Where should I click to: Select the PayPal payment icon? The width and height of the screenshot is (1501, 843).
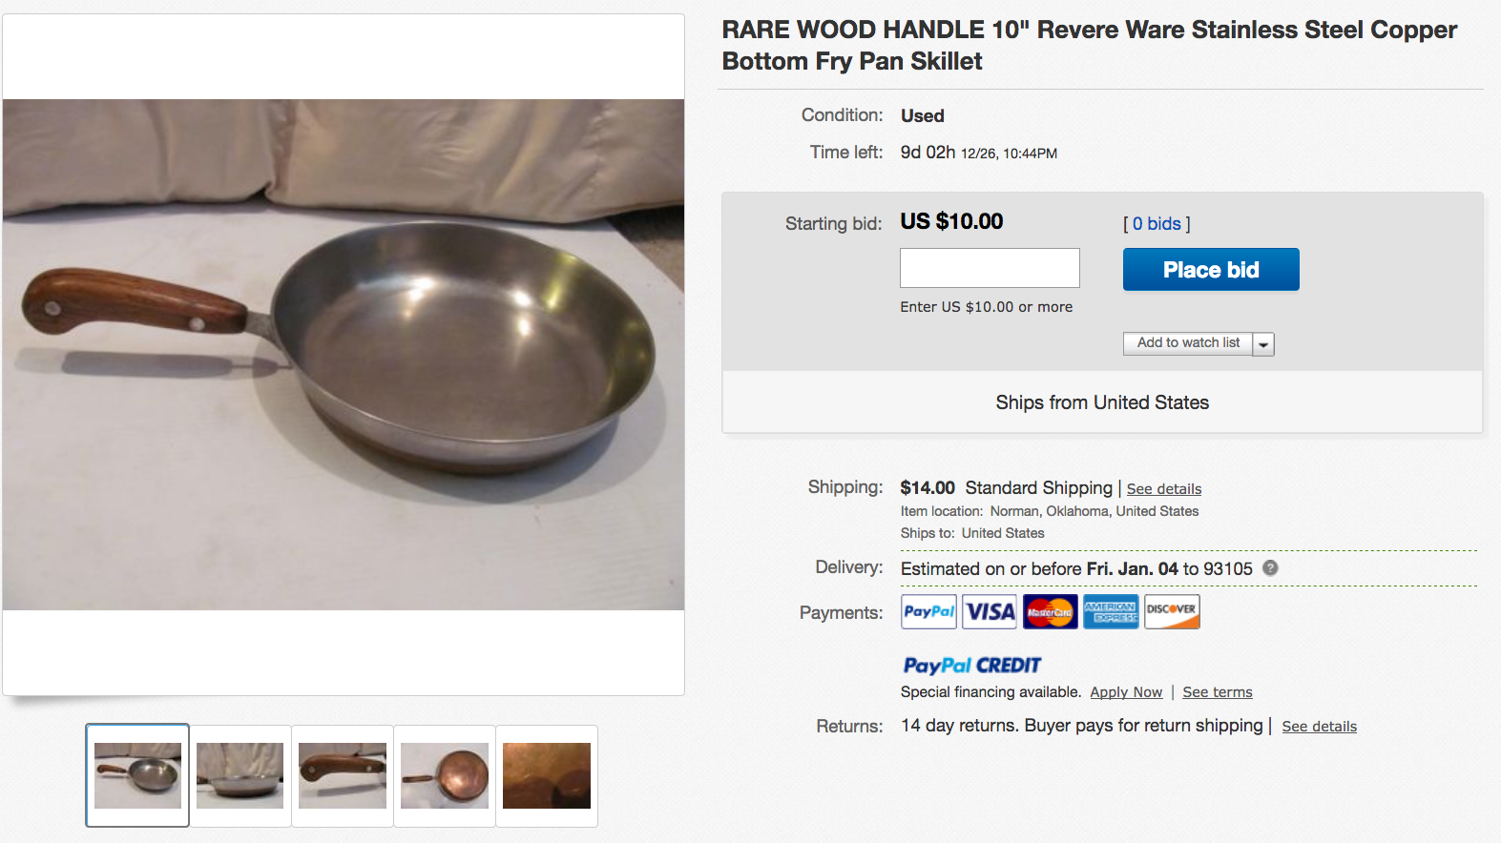tap(928, 611)
